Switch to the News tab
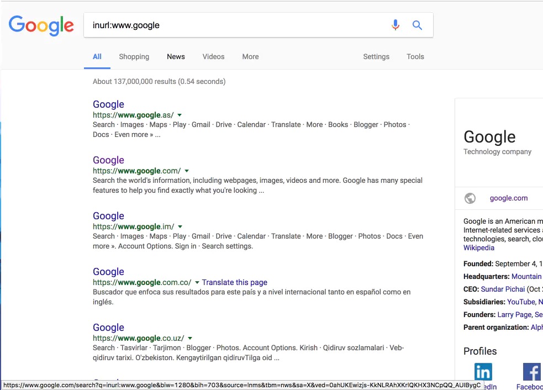 click(176, 57)
